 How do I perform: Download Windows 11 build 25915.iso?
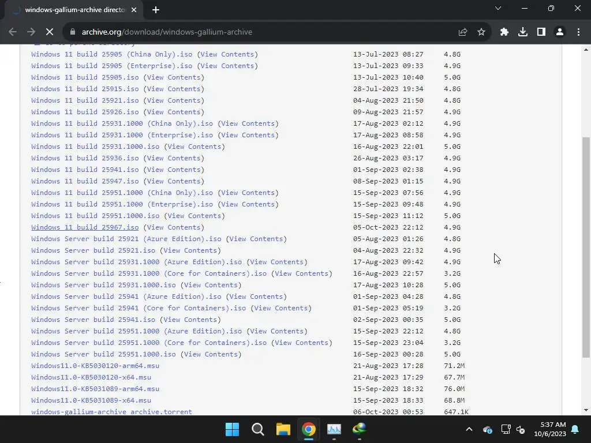(x=85, y=89)
